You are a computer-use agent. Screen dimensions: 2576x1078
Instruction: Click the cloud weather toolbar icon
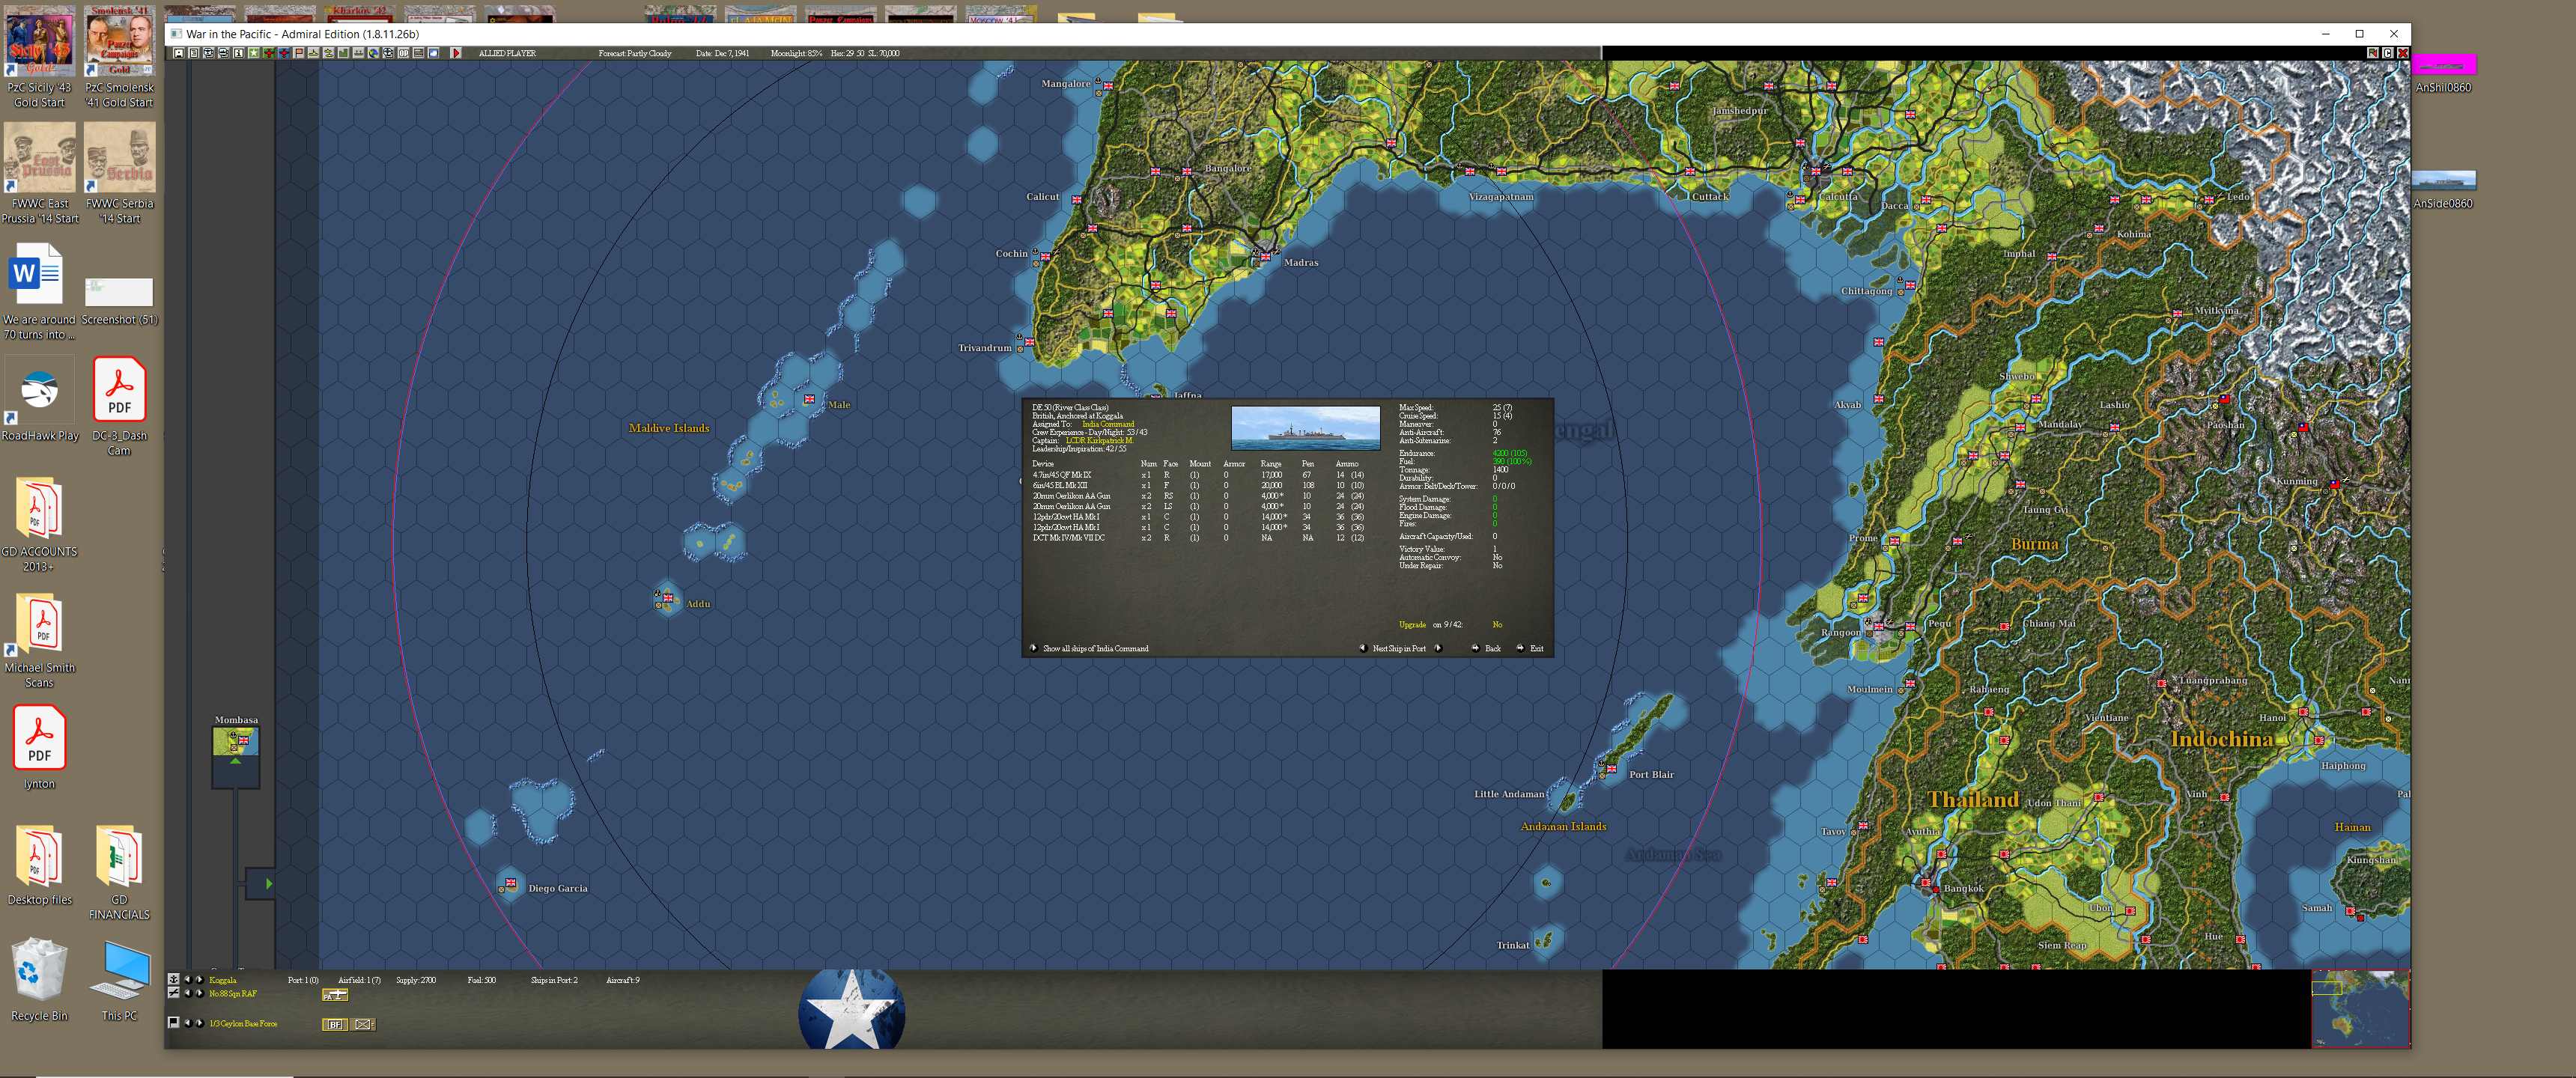[x=433, y=53]
